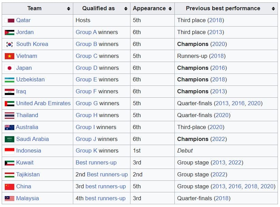The image size is (280, 207).
Task: Sort by Previous best performance arrows
Action: [273, 9]
